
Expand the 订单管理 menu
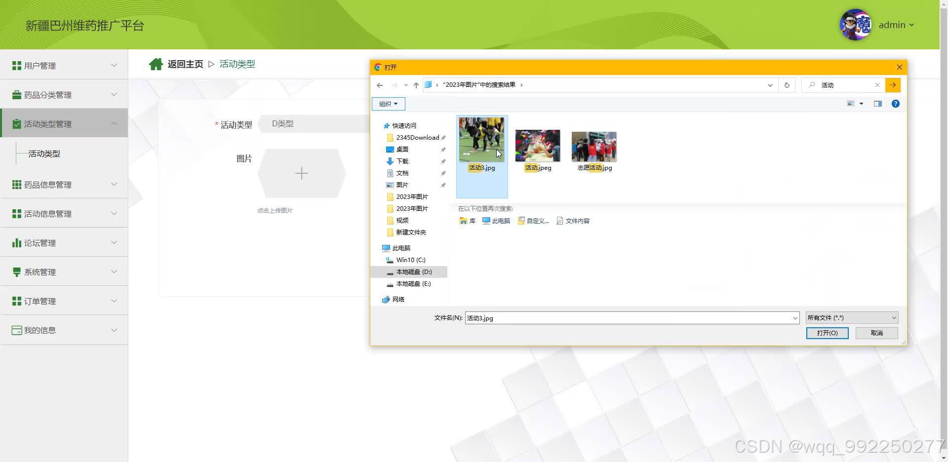64,301
